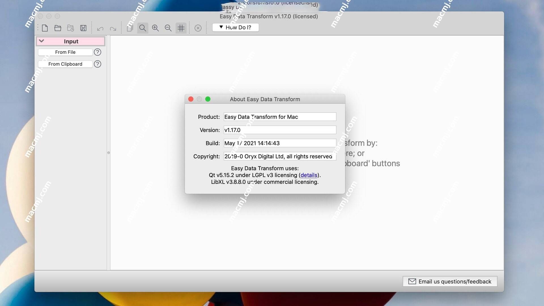Click From Clipboard help toggle
The image size is (544, 306).
pos(97,64)
